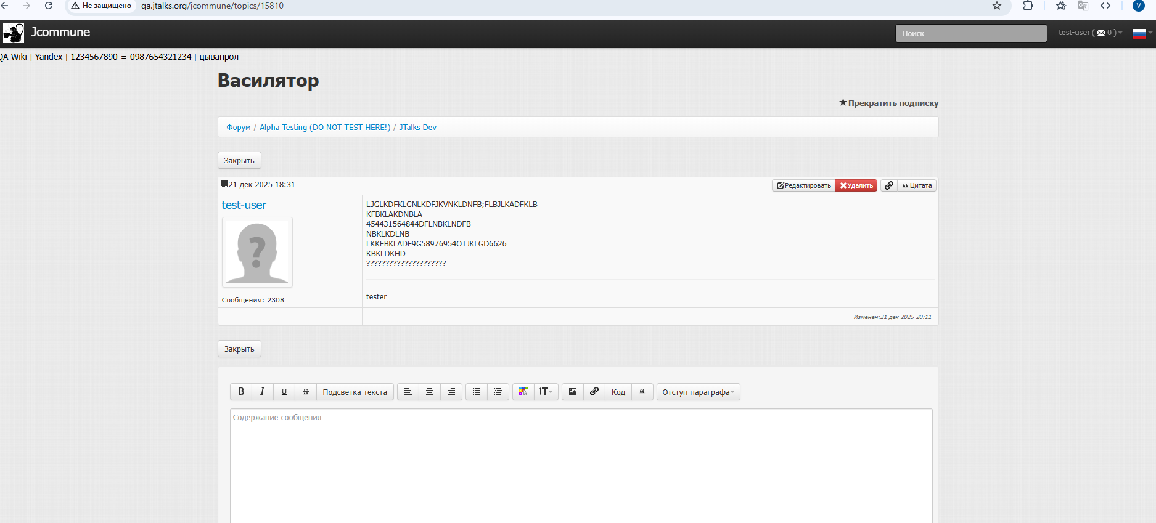Image resolution: width=1156 pixels, height=523 pixels.
Task: Open the test-user account menu
Action: click(1089, 33)
